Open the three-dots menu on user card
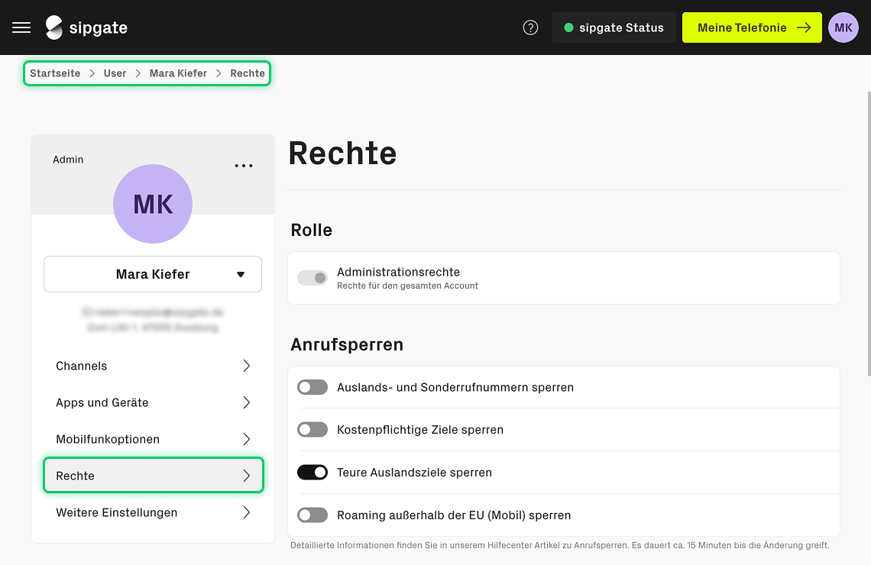 coord(244,166)
